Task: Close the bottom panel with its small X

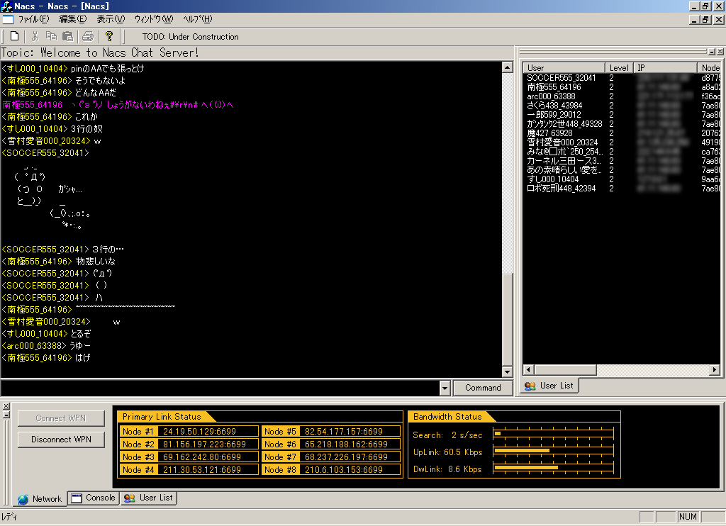Action: [x=6, y=406]
